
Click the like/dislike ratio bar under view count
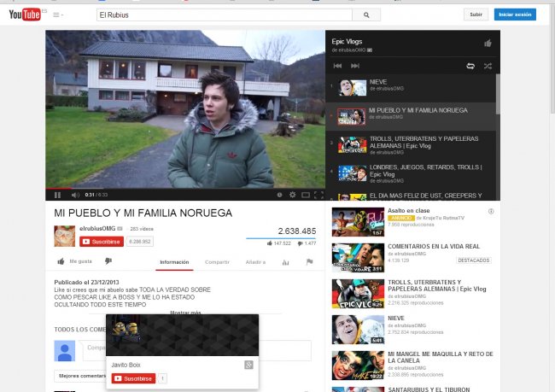(281, 238)
